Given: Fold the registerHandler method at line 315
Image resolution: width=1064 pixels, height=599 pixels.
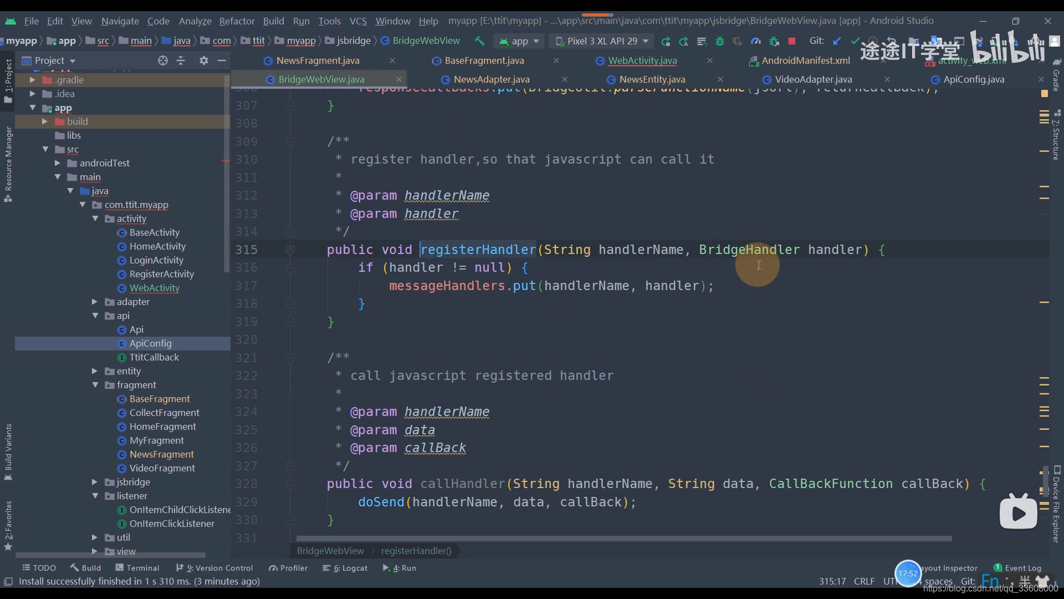Looking at the screenshot, I should point(290,250).
